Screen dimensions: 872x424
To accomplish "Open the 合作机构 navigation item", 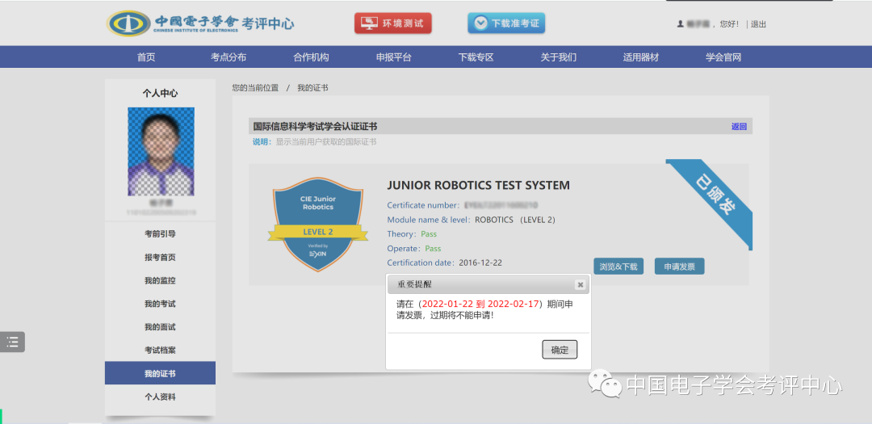I will [311, 57].
